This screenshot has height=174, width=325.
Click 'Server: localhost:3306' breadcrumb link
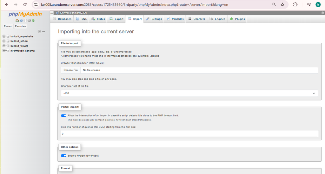pos(73,13)
